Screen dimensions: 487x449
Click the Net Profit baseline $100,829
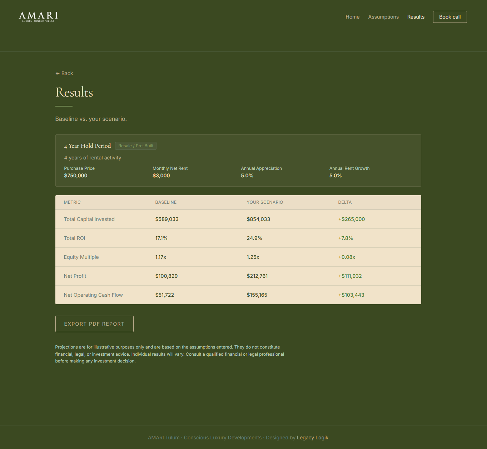[167, 276]
